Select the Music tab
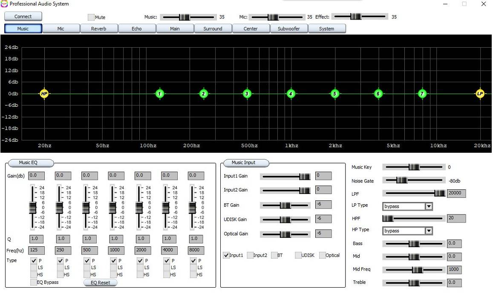 pos(23,29)
